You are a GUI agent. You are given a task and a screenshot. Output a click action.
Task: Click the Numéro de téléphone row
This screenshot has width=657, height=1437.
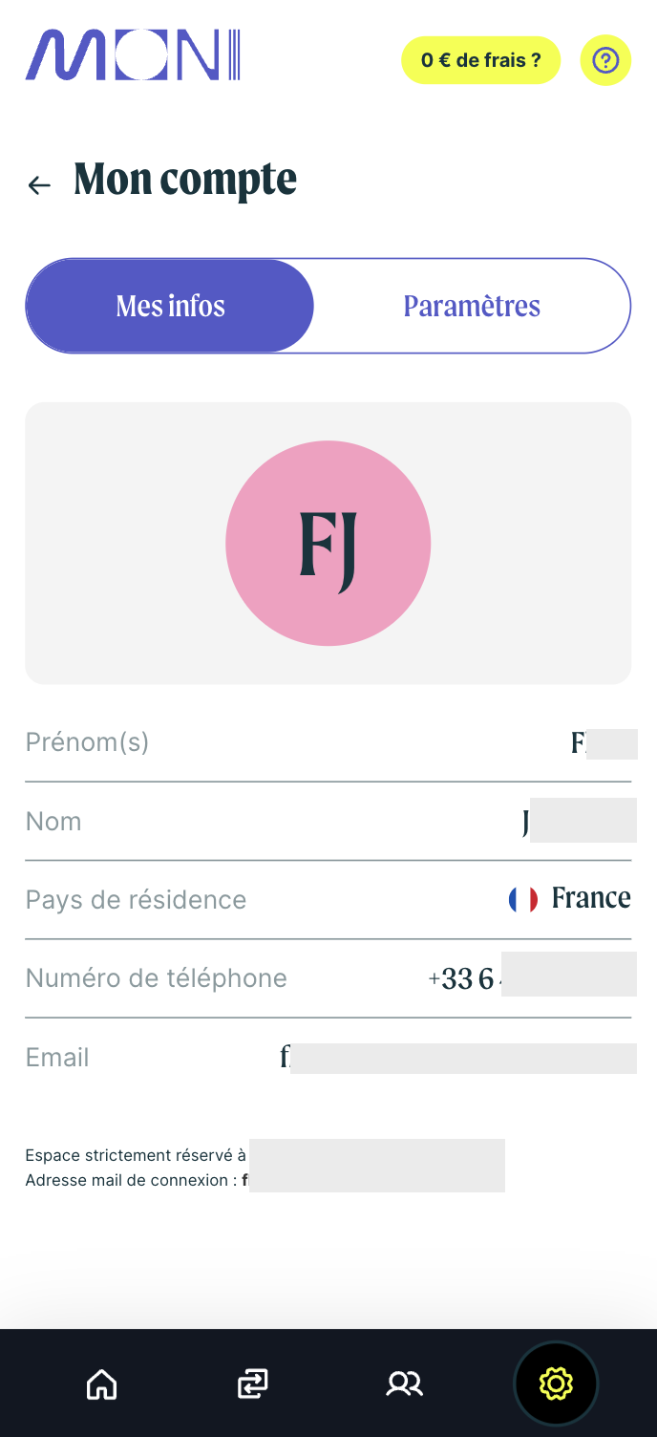click(328, 978)
